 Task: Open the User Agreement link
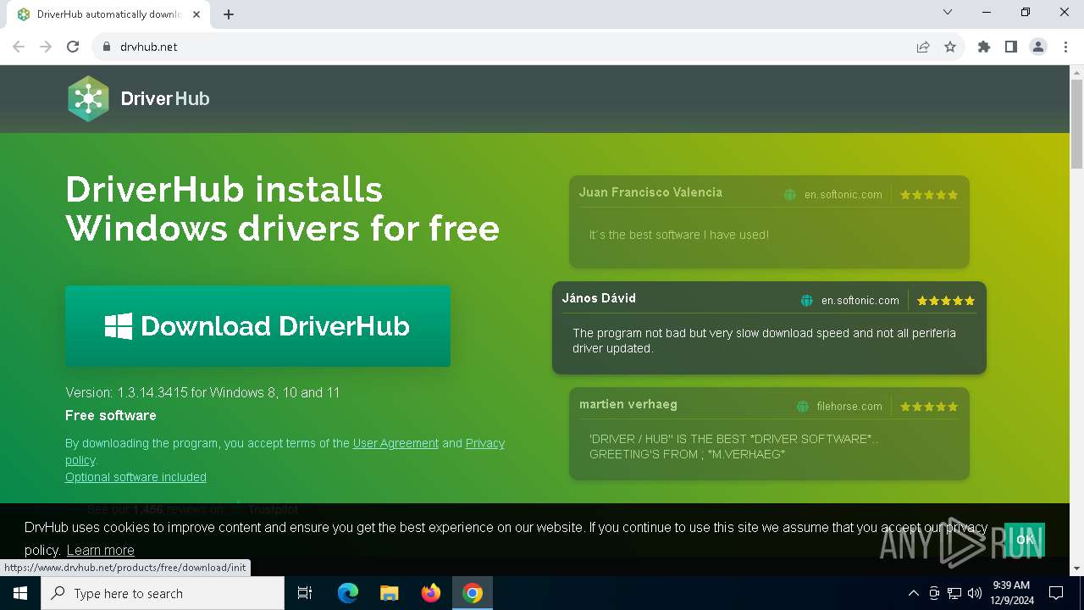point(395,443)
